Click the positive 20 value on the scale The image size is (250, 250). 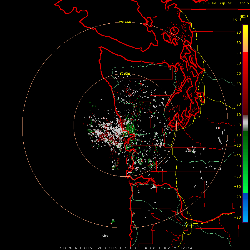point(239,104)
